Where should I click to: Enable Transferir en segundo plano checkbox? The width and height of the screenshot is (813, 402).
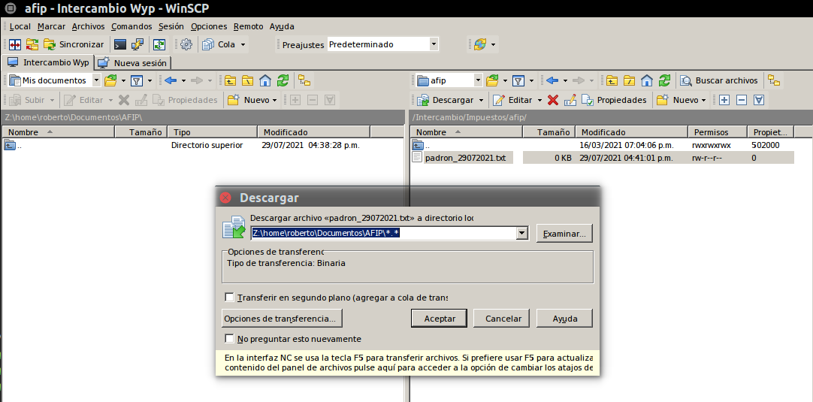(x=230, y=298)
